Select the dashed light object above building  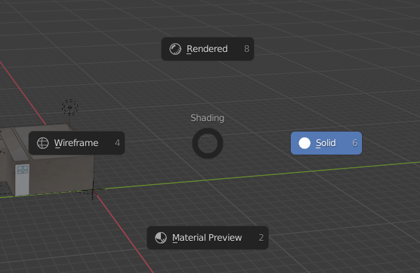point(70,107)
